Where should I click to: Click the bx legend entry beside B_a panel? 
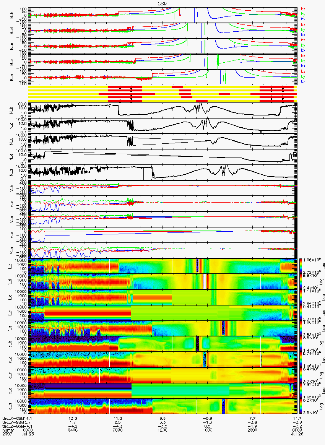[303, 81]
